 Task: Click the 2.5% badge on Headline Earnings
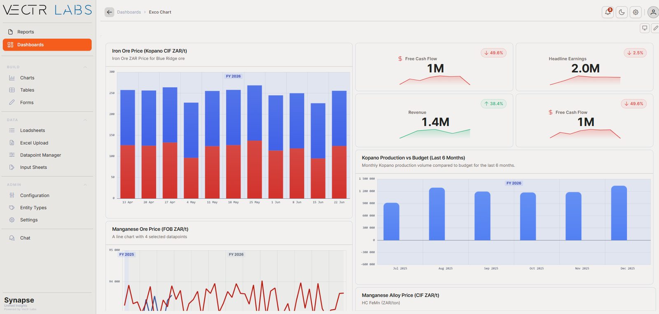coord(635,53)
